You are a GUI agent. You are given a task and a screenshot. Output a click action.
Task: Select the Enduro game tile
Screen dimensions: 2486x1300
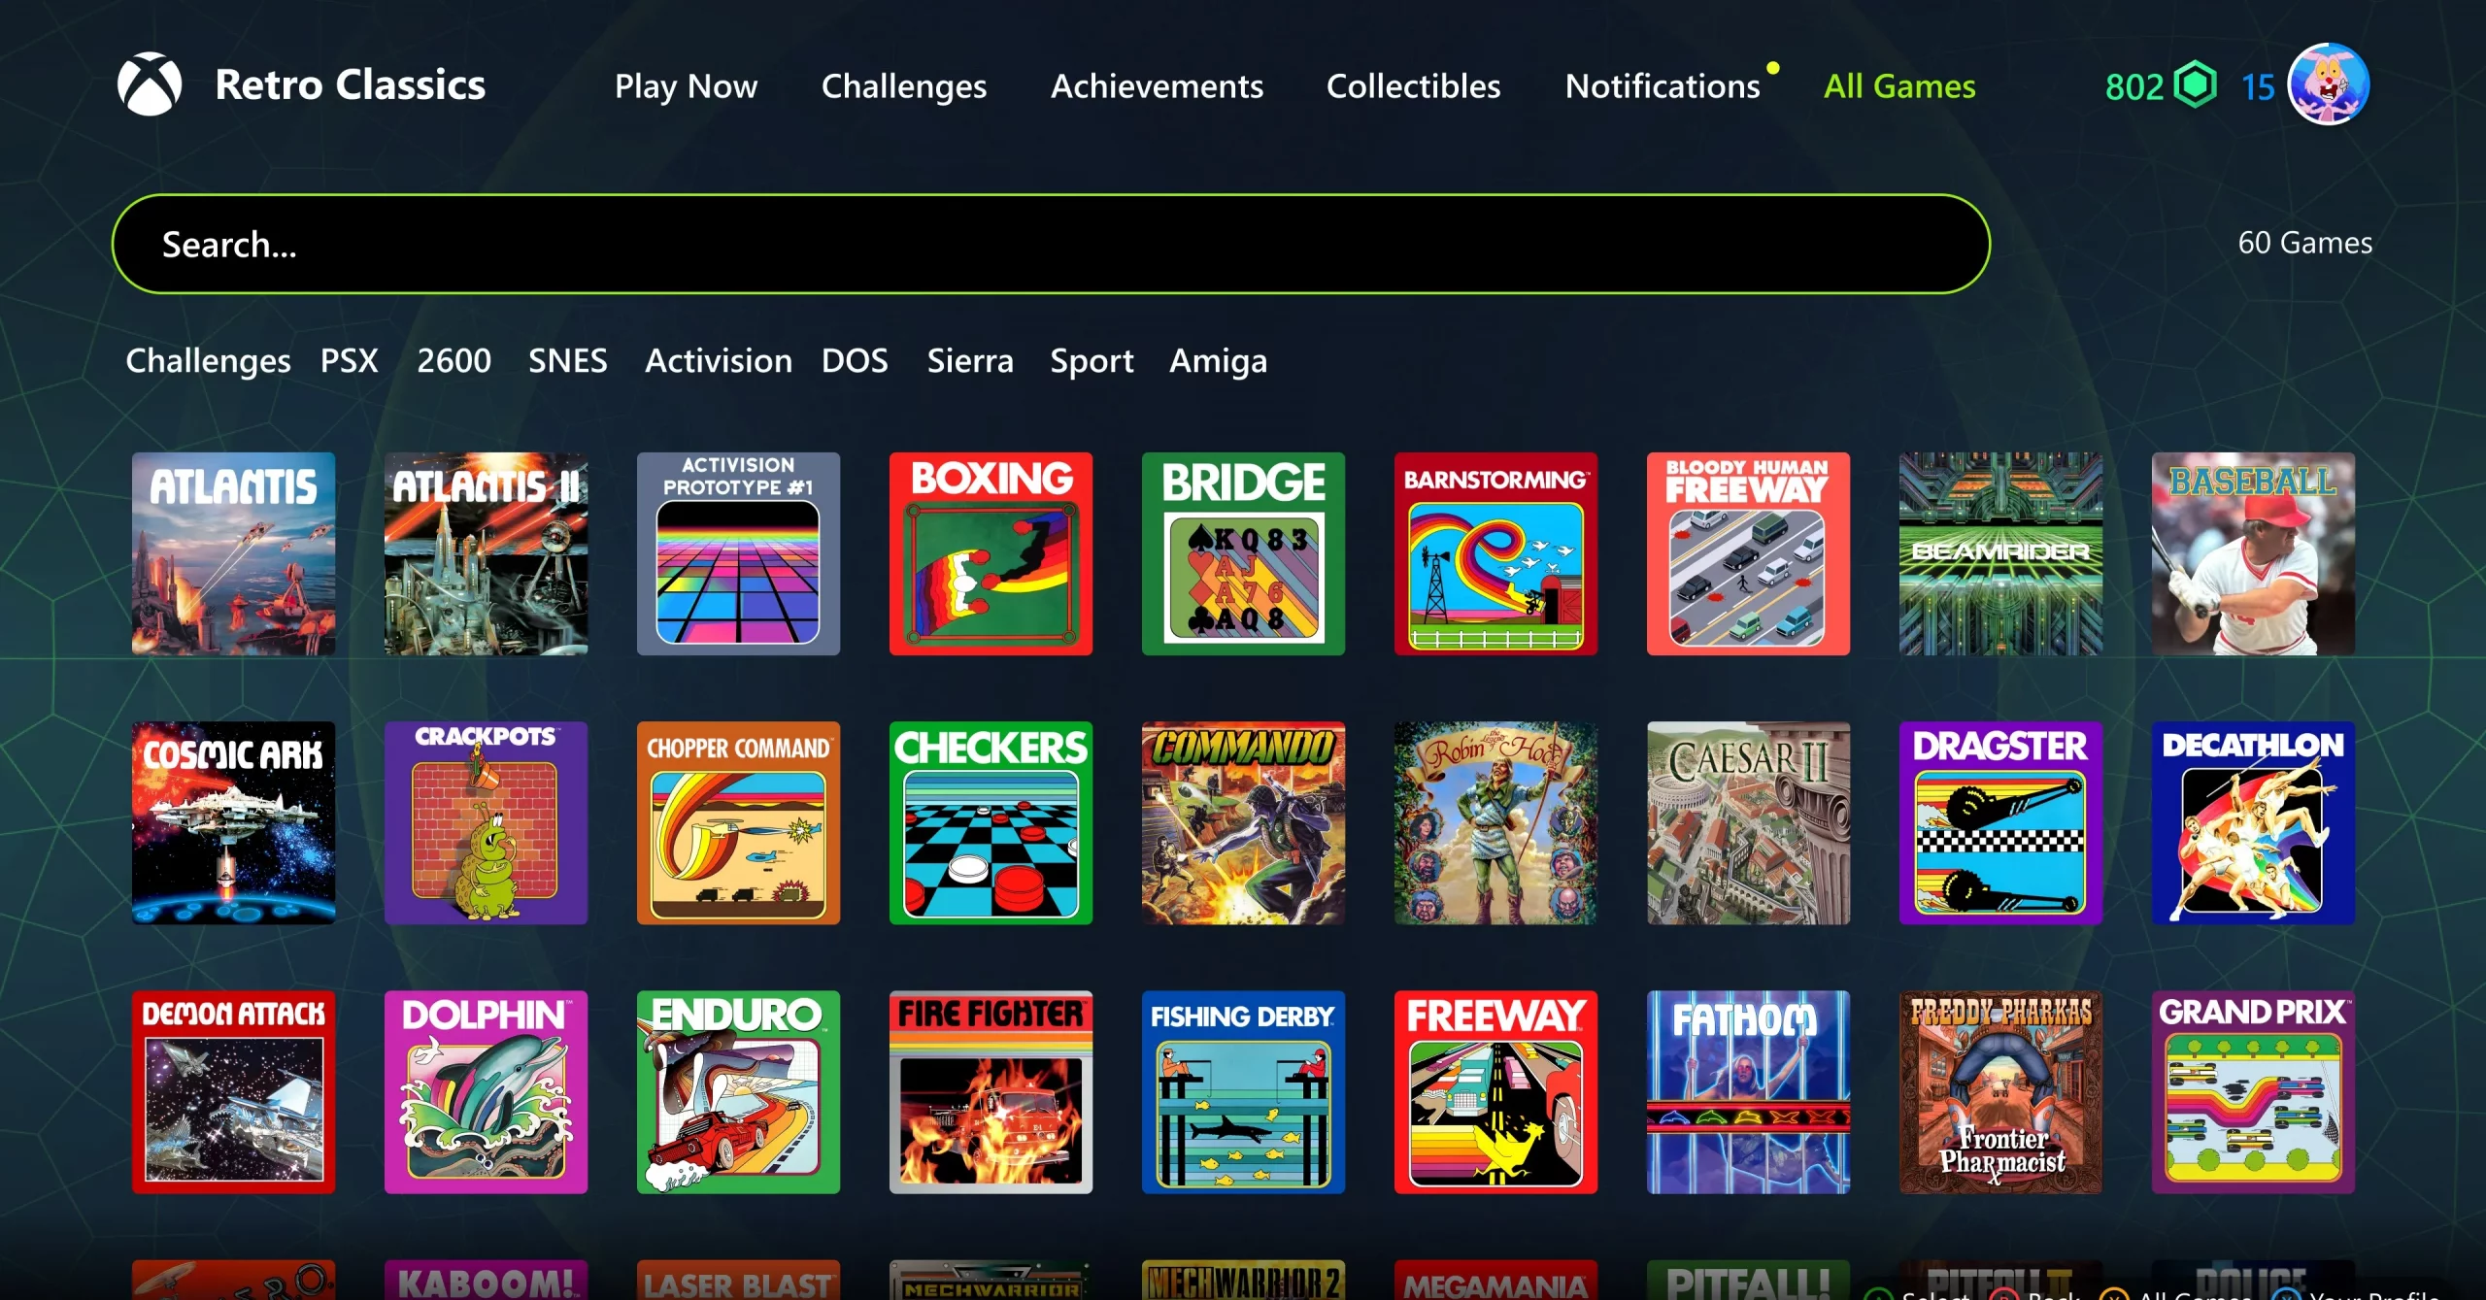(738, 1091)
